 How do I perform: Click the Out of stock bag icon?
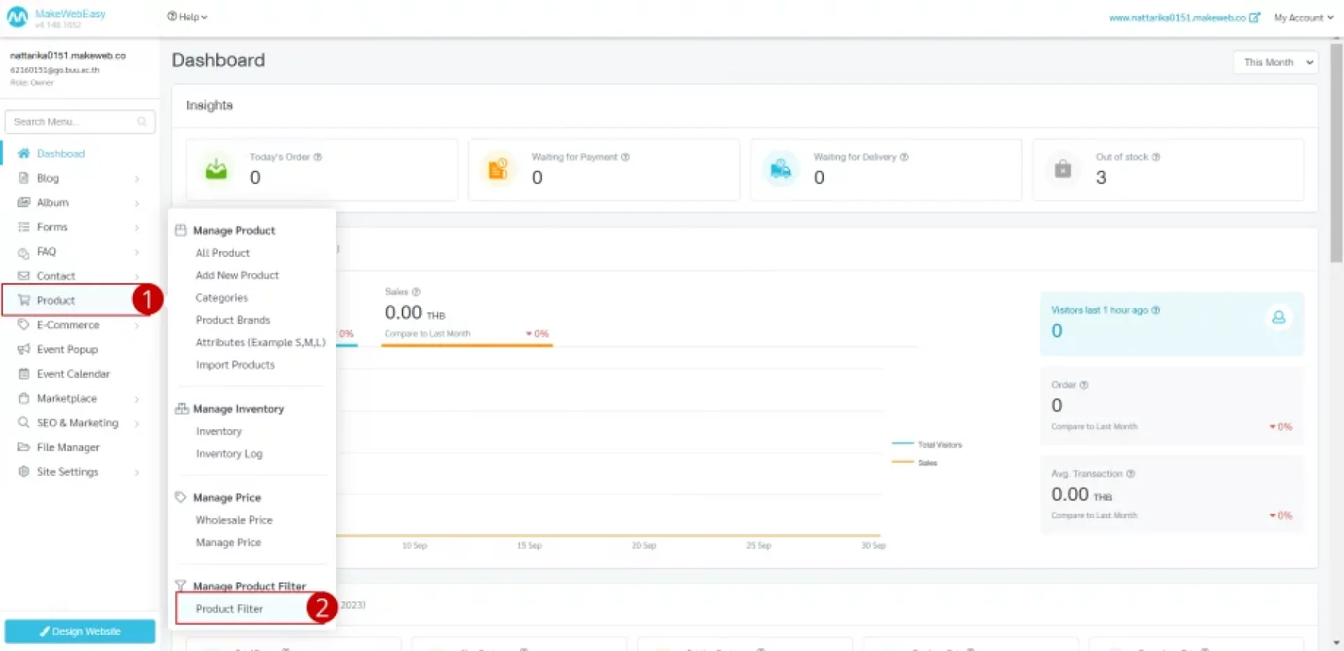(1063, 169)
